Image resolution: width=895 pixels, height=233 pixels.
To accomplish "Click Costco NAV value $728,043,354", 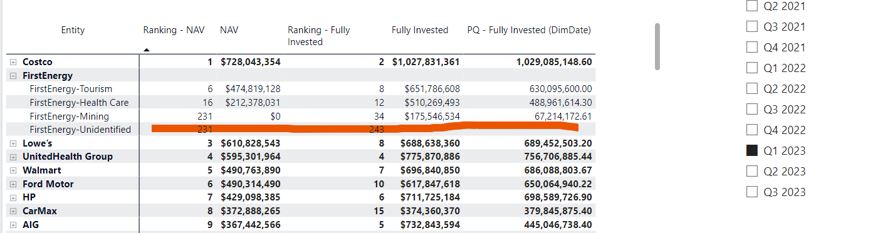I will tap(251, 62).
